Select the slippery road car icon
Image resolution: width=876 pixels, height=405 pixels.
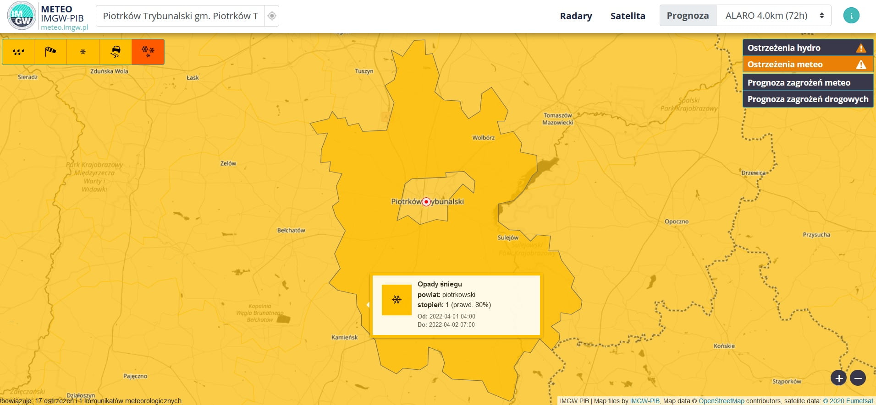(x=116, y=52)
